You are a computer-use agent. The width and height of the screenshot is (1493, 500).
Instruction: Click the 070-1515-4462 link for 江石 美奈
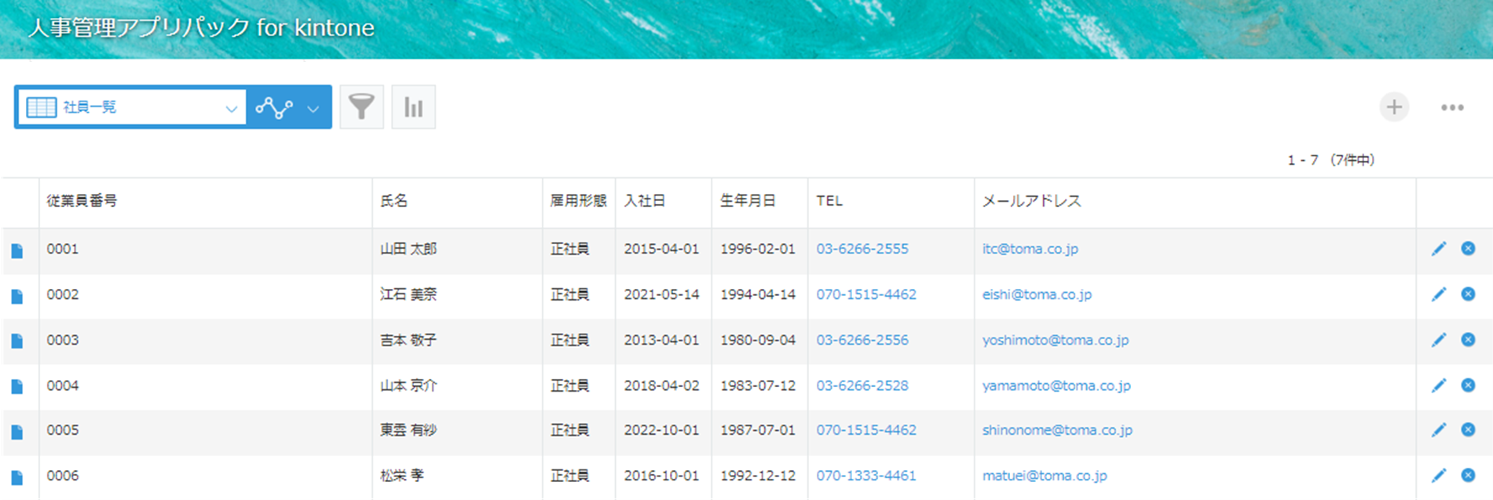866,294
